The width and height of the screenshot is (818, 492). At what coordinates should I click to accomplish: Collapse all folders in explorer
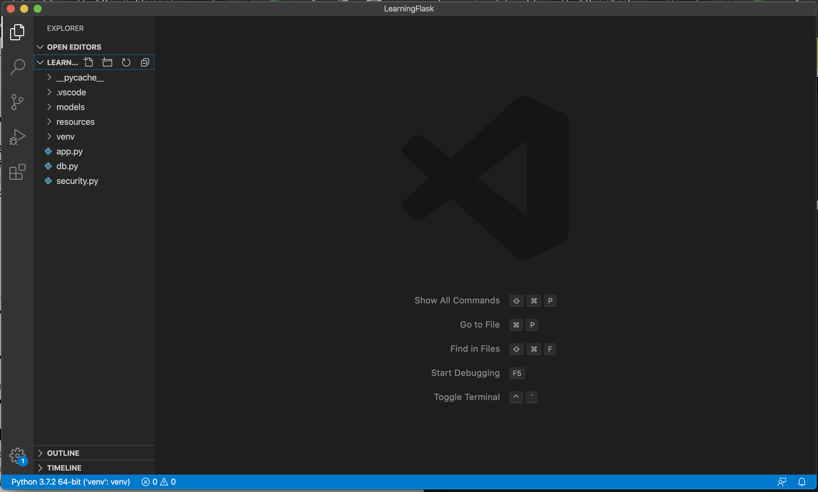(x=145, y=62)
